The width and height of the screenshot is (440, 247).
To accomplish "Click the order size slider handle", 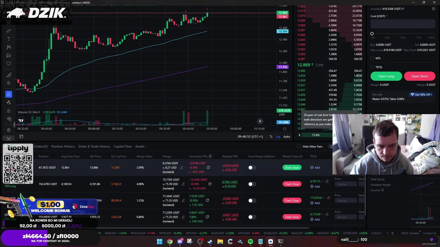I will pos(372,34).
